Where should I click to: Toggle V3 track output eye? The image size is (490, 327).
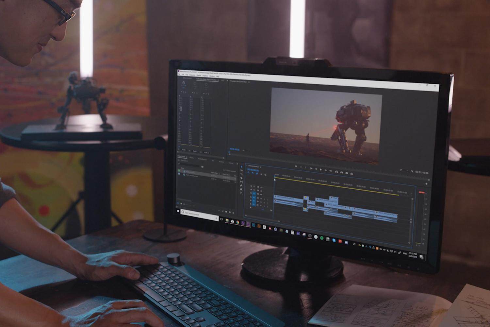tap(261, 187)
